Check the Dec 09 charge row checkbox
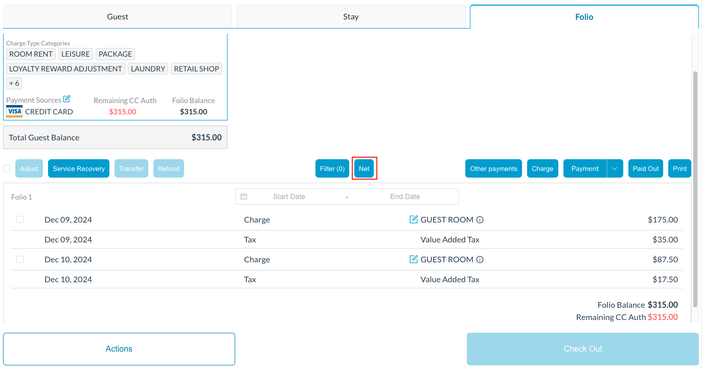Screen dimensions: 702x370 point(20,219)
